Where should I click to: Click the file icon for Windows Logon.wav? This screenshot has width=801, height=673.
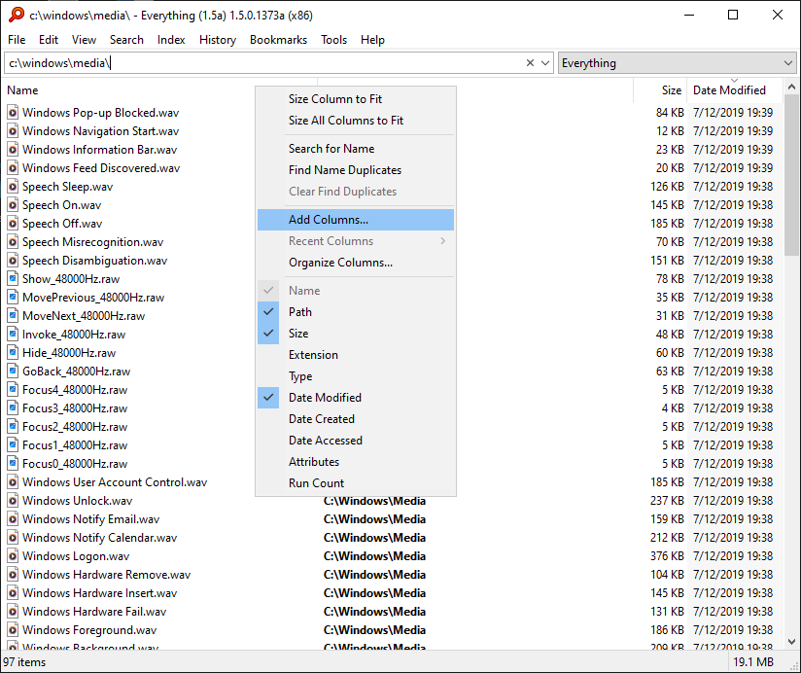[13, 556]
